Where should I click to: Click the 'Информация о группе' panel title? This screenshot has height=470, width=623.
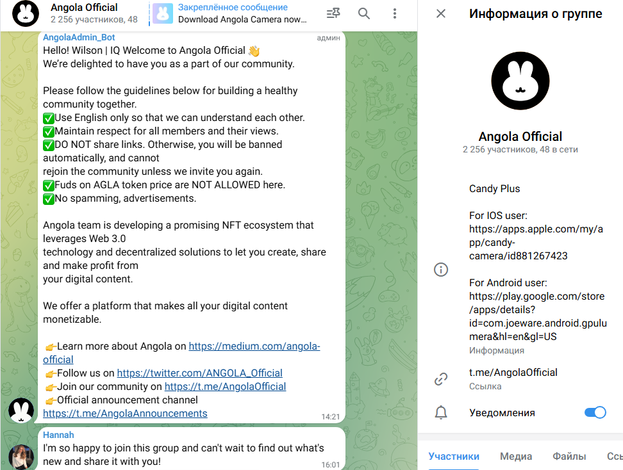click(536, 13)
